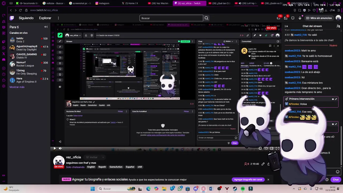
Task: Open the player cast icon
Action: pos(266,148)
